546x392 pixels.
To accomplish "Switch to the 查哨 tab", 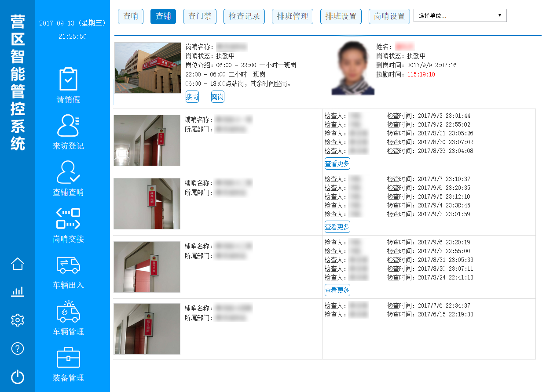I will (131, 17).
